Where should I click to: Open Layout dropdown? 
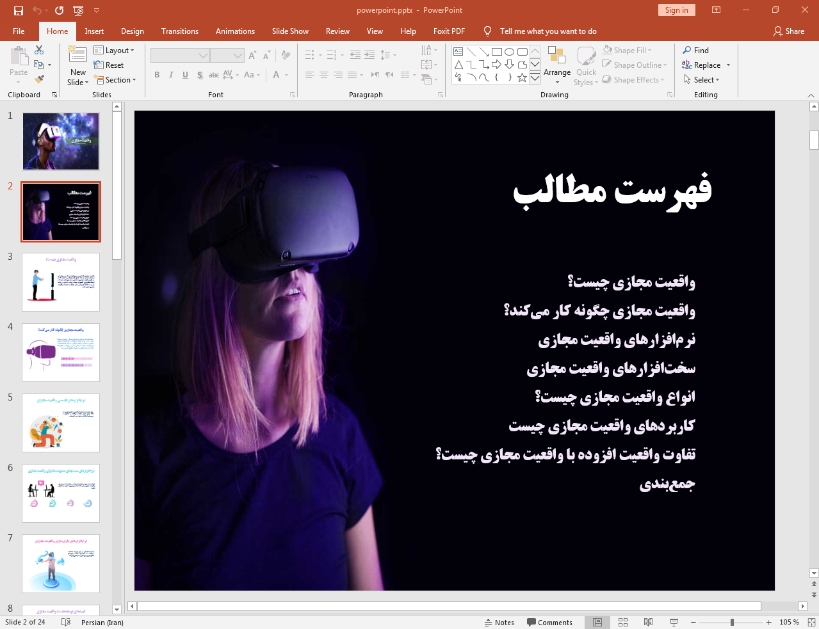[x=114, y=51]
